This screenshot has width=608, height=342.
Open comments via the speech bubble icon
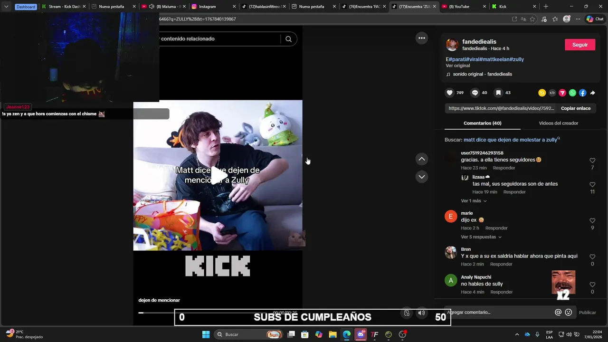point(475,93)
